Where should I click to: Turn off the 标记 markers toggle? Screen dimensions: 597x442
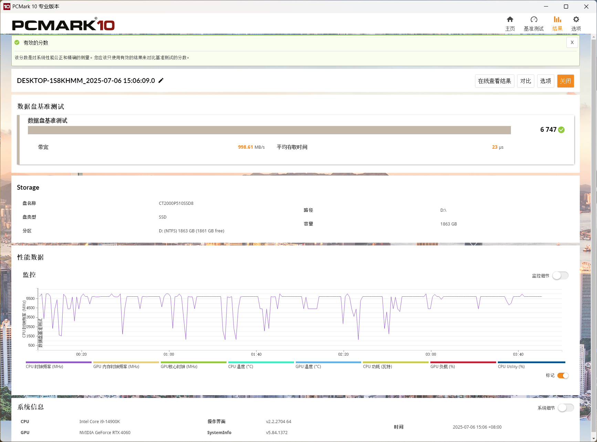click(x=563, y=376)
